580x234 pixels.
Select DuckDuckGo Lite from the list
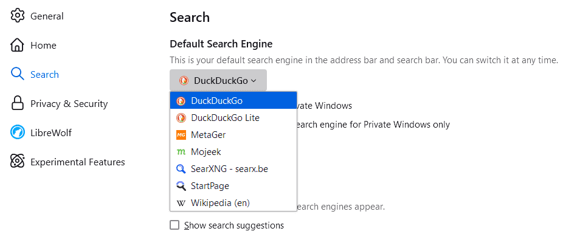(x=233, y=118)
